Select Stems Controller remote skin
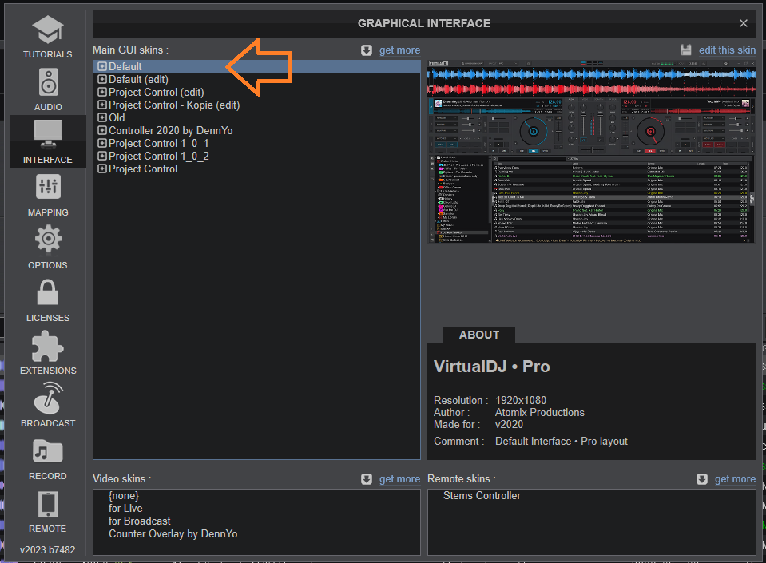This screenshot has height=563, width=766. point(482,496)
